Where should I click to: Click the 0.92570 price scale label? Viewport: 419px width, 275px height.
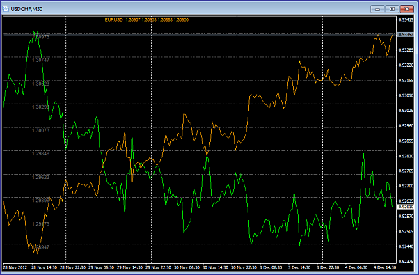pyautogui.click(x=406, y=217)
